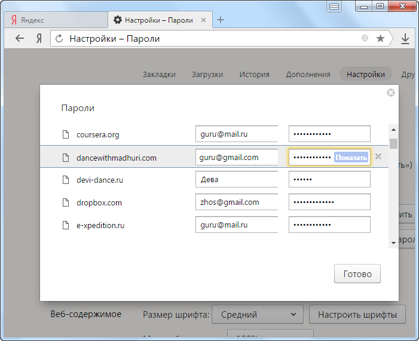This screenshot has width=419, height=341.
Task: Select dancewithmadhuri.com site entry
Action: [116, 158]
